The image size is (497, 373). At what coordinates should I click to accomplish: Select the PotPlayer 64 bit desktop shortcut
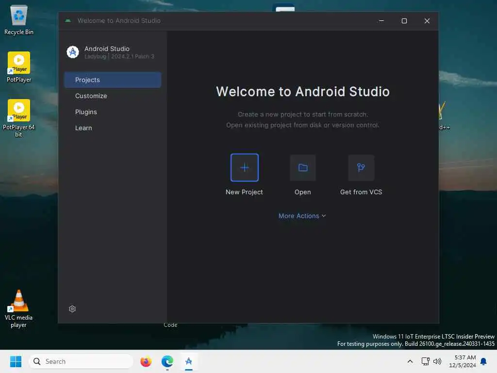coord(19,119)
